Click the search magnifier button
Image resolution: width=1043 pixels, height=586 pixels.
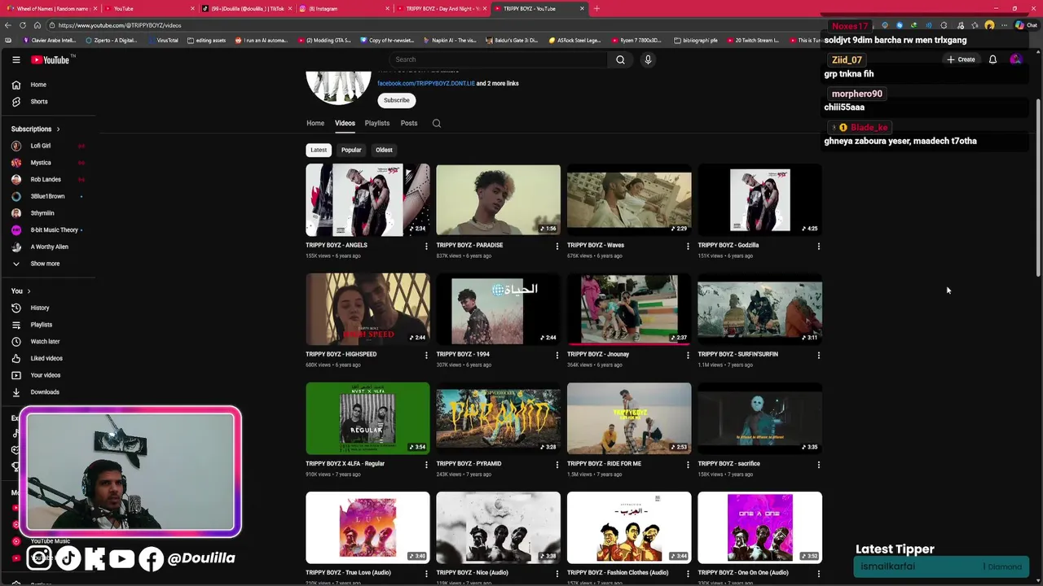coord(620,59)
